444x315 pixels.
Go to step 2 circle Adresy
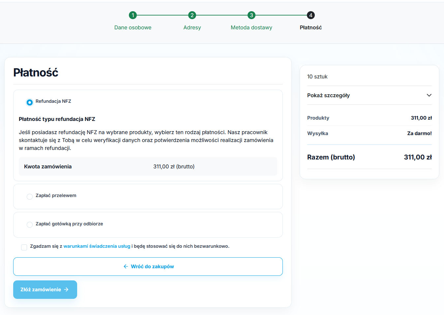[192, 15]
